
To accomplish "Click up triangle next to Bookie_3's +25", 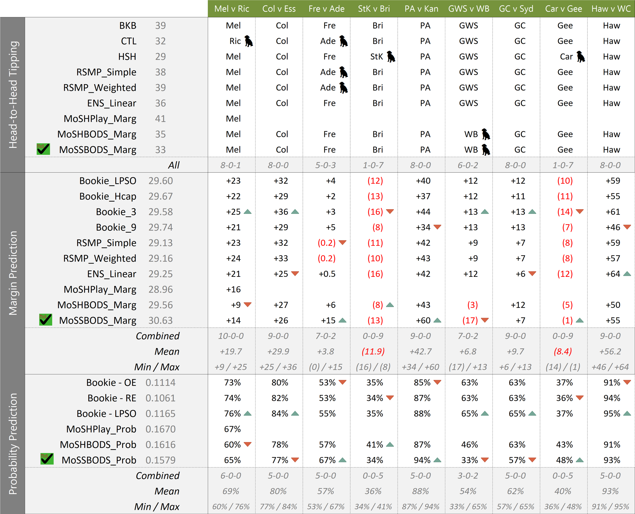I will [248, 212].
